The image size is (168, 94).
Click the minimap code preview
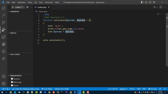(159, 14)
